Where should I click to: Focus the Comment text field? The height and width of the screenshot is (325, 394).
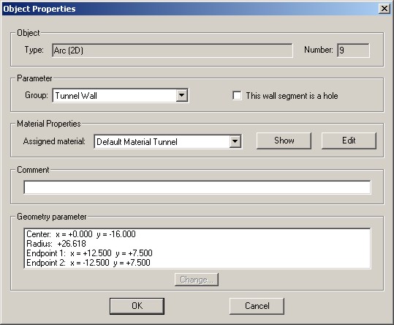pos(197,187)
